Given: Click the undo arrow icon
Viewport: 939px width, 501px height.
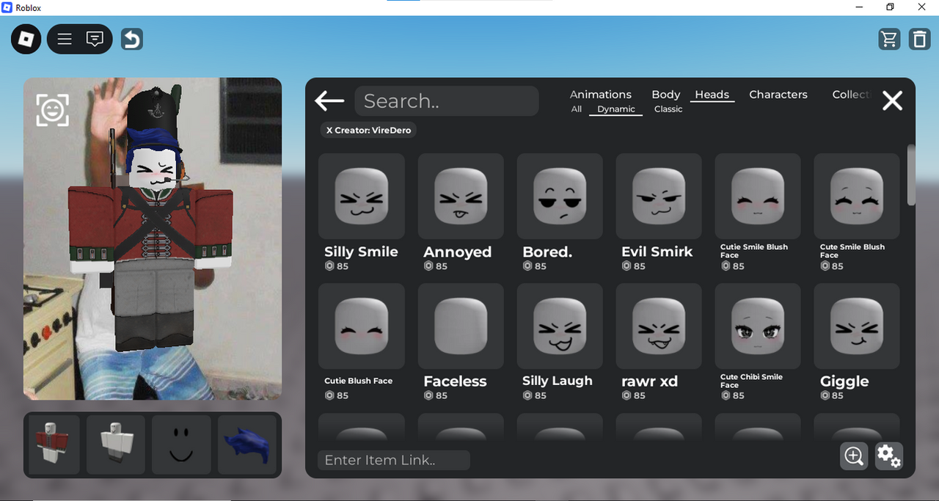Looking at the screenshot, I should click(132, 39).
